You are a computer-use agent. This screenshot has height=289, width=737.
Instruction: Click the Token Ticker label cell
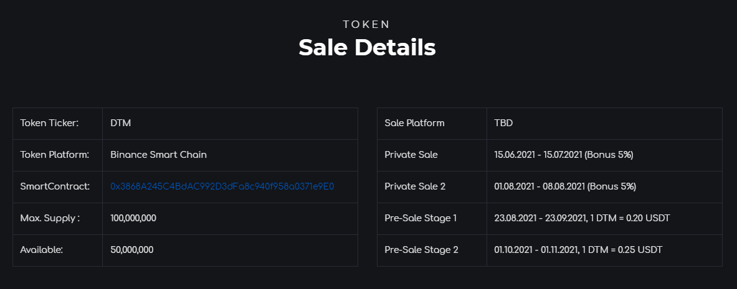pyautogui.click(x=58, y=124)
